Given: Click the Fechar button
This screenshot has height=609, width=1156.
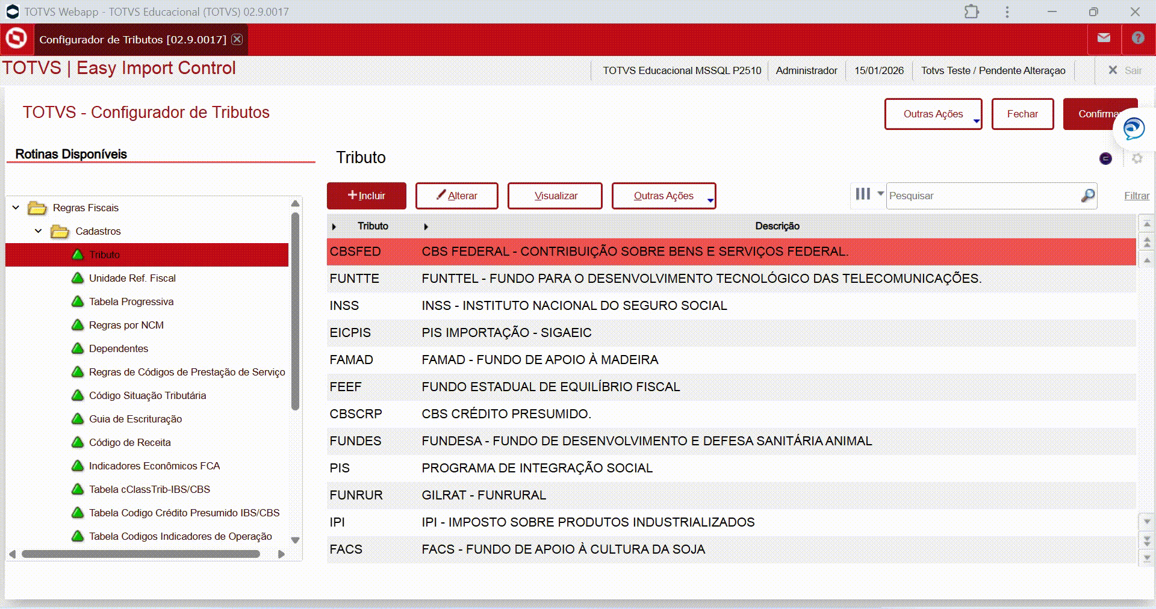Looking at the screenshot, I should point(1022,114).
